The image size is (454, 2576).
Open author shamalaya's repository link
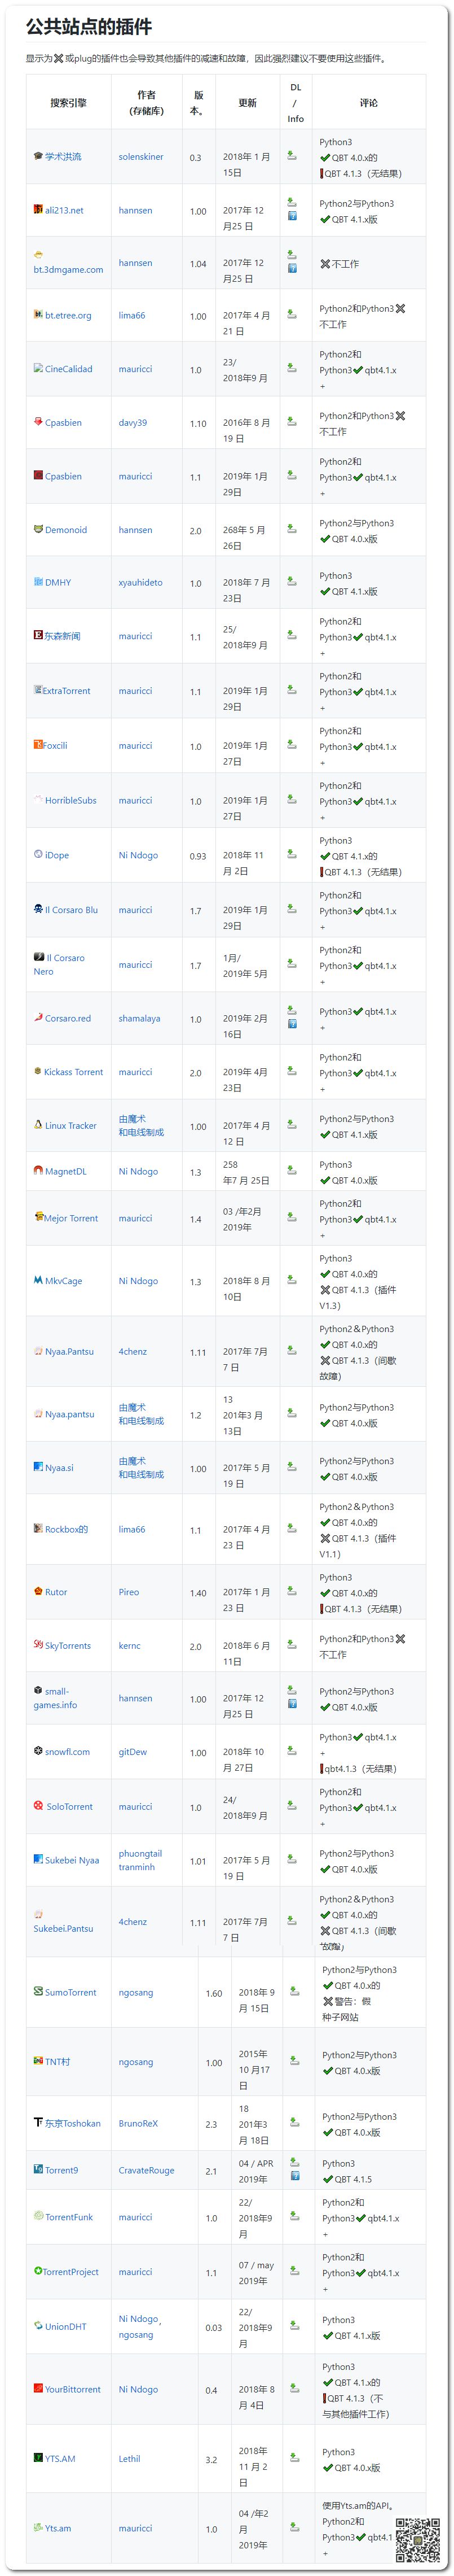pyautogui.click(x=140, y=1019)
